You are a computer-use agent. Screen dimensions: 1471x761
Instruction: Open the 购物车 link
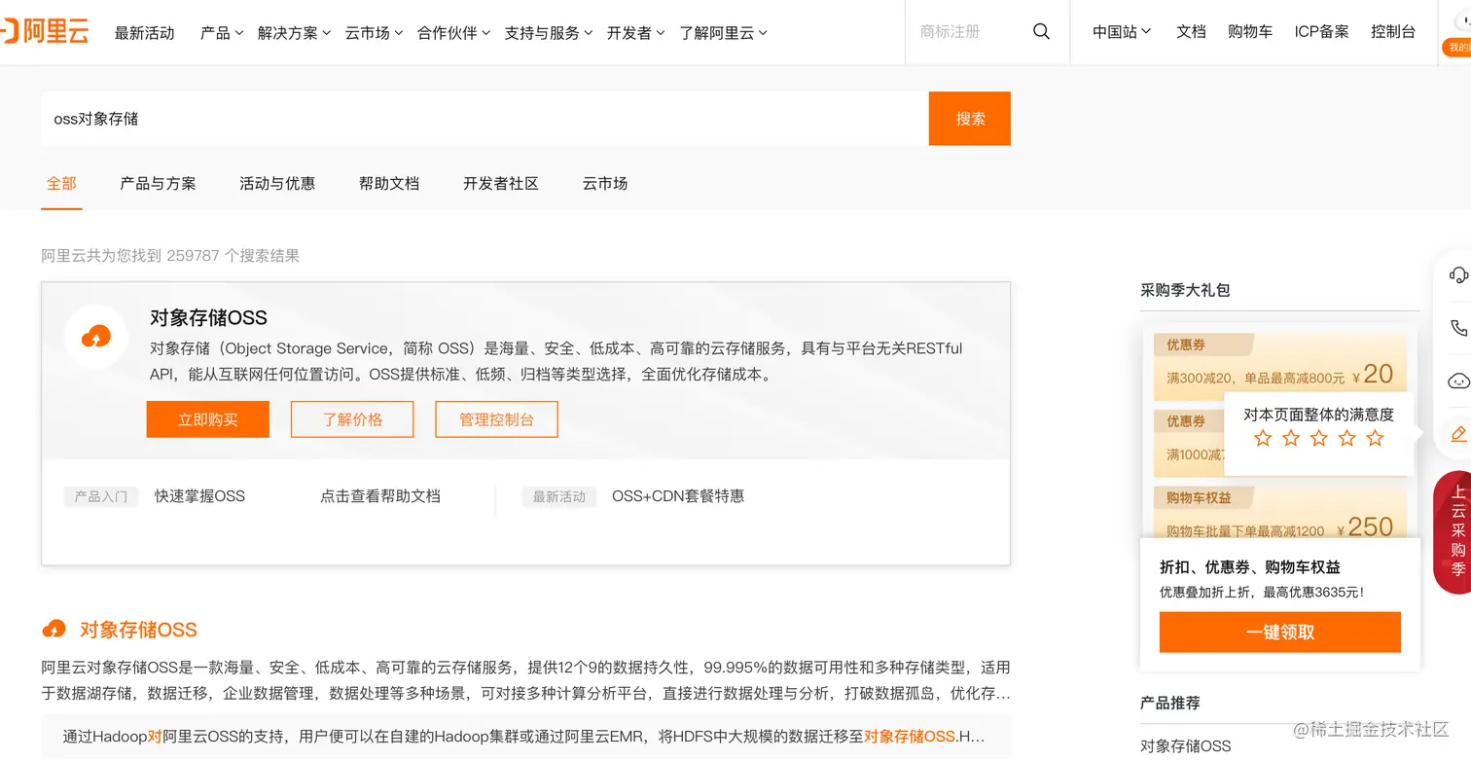click(1250, 31)
